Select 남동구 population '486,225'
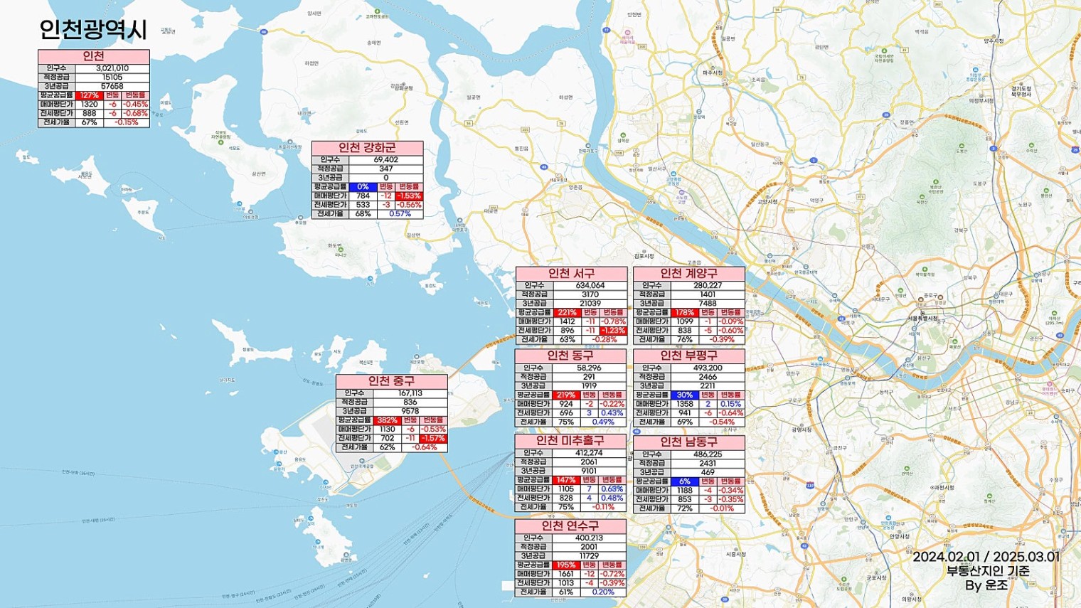Screen dimensions: 1081x608 [x=708, y=454]
